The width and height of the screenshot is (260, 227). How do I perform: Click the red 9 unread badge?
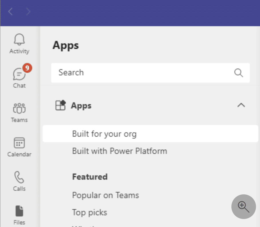(x=27, y=68)
